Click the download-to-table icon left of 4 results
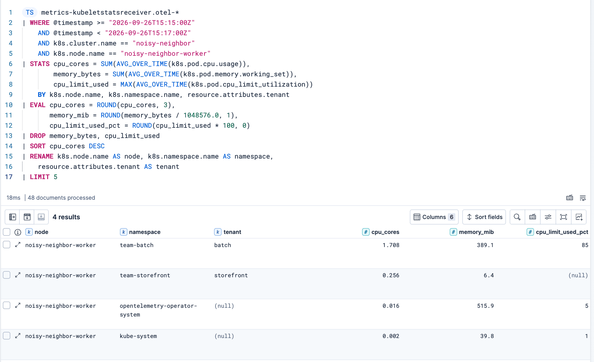This screenshot has height=362, width=594. coord(27,217)
